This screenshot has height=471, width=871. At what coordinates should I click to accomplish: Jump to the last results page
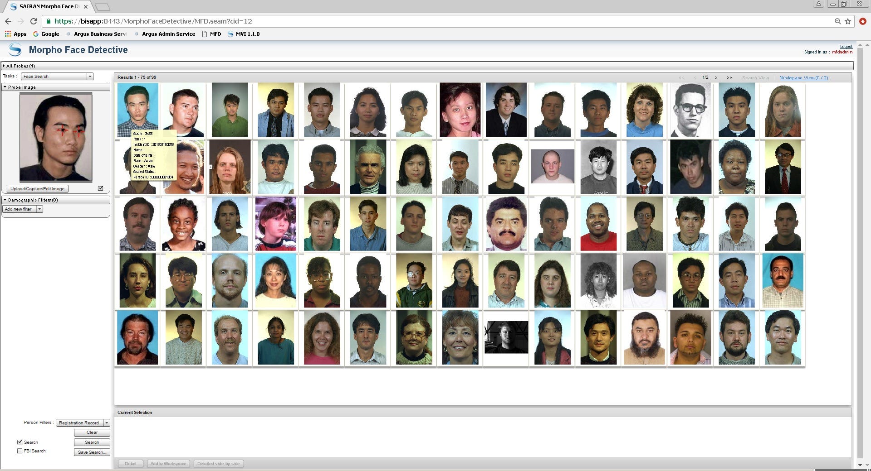click(729, 77)
